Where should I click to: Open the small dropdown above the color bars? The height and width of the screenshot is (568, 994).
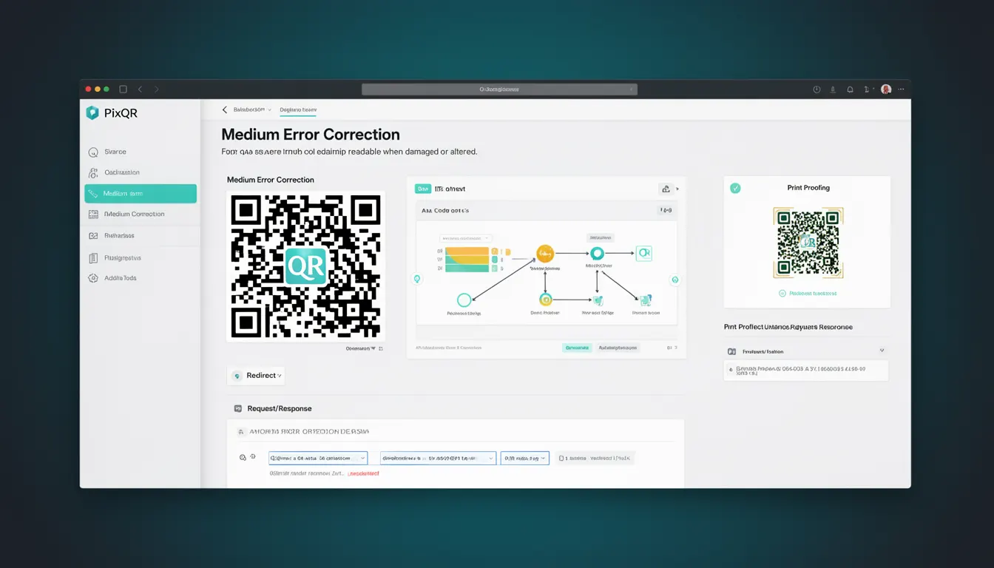point(465,239)
